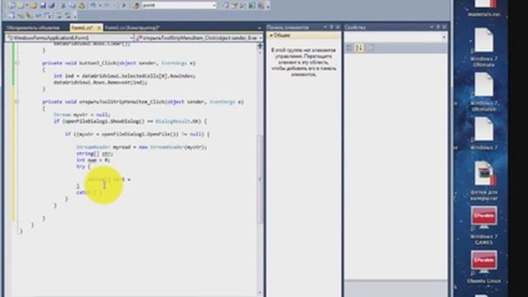Screen dimensions: 528x297
Task: Open the Свойства window position dropdown arrow
Action: [431, 27]
